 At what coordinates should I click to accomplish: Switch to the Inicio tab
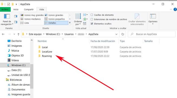[x=16, y=9]
